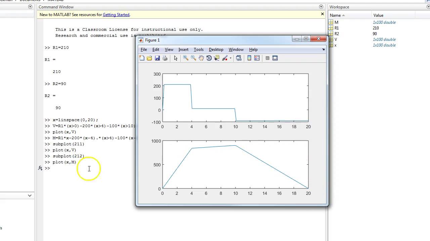Click the '1x100 double' value in M row
Viewport: 430px width, 241px height.
pos(384,22)
